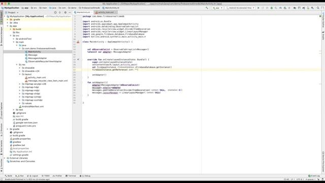Open the Android device selector dropdown
This screenshot has height=183, width=325.
240,8
